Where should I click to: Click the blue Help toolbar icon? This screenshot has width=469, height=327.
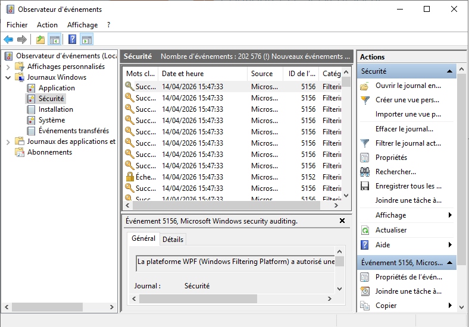tap(72, 39)
